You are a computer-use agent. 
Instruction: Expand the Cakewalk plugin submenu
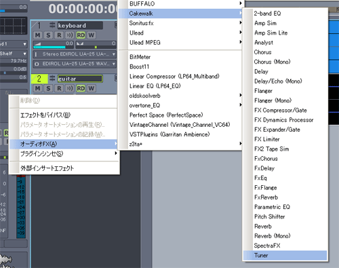coord(180,14)
